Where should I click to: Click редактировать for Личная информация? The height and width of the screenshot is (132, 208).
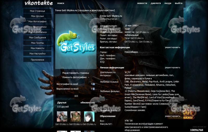[x=172, y=68]
